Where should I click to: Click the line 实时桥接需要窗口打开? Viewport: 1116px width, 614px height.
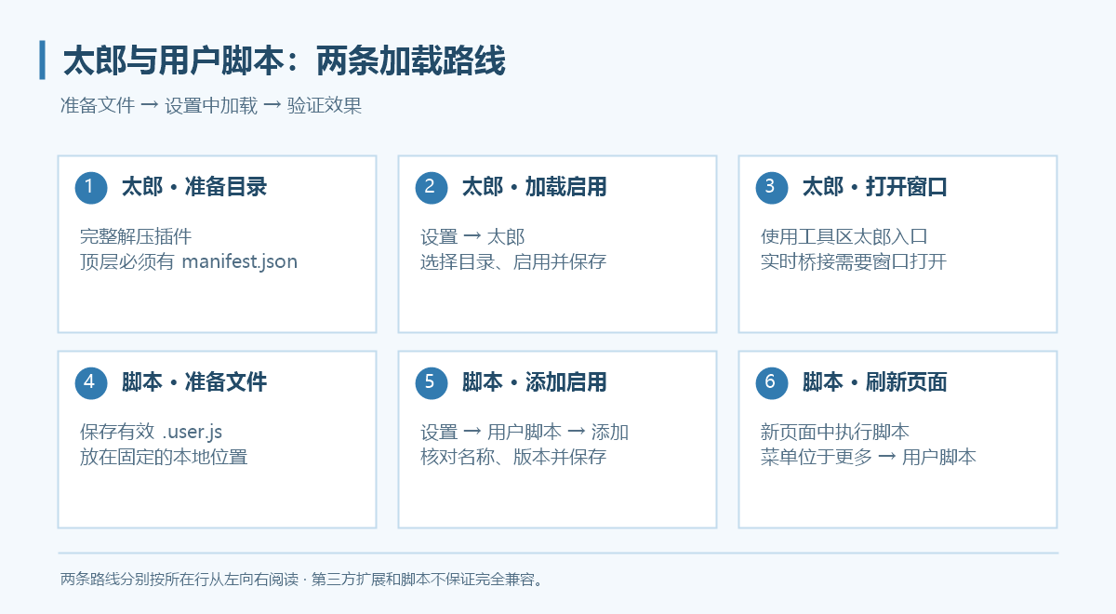tap(854, 261)
